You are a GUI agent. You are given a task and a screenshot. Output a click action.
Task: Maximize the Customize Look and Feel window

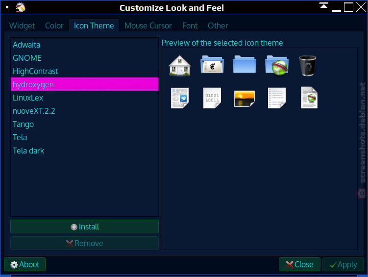point(349,7)
